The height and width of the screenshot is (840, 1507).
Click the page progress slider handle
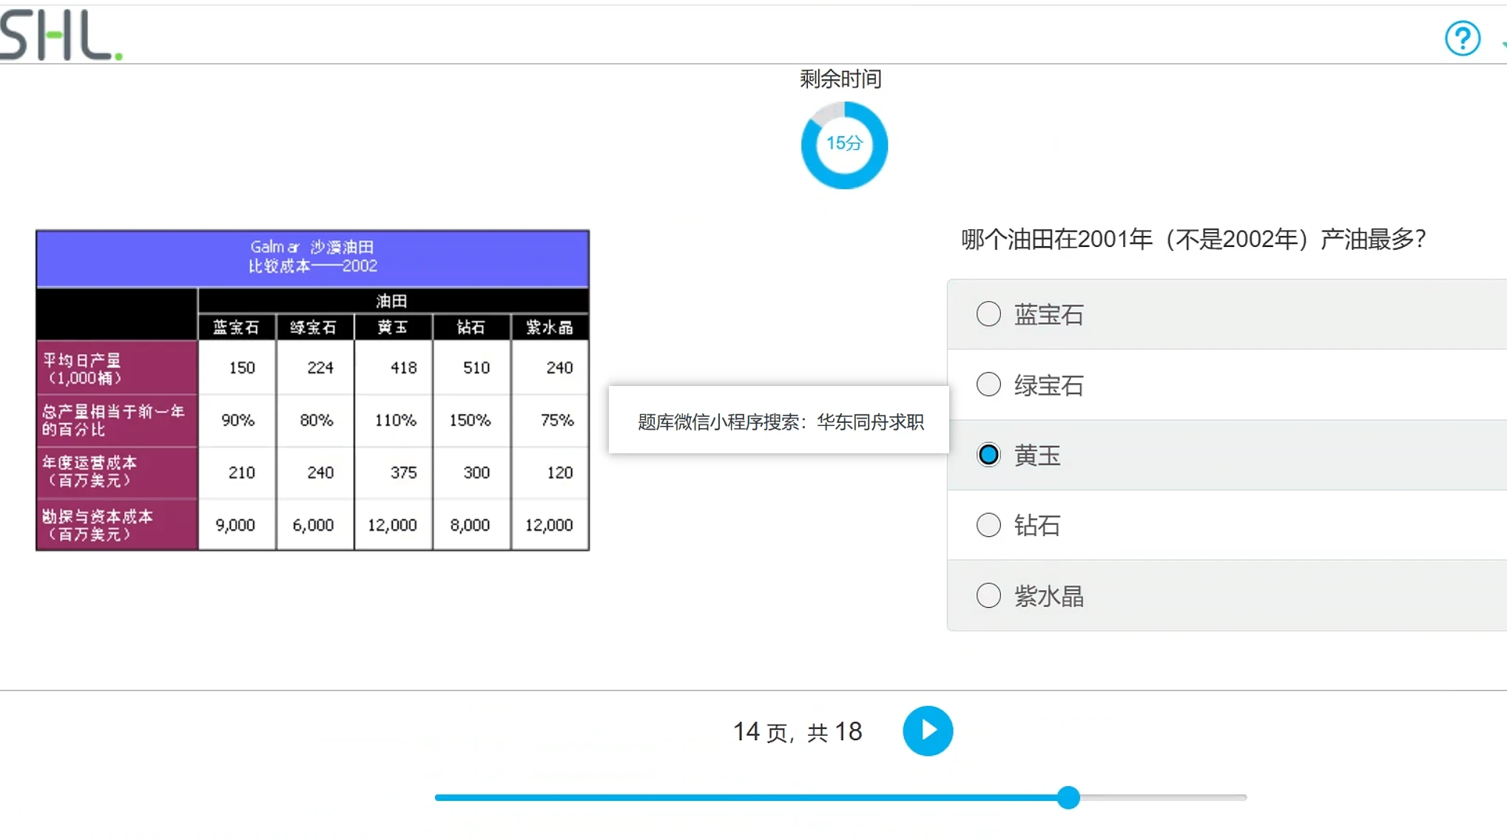(x=1068, y=797)
